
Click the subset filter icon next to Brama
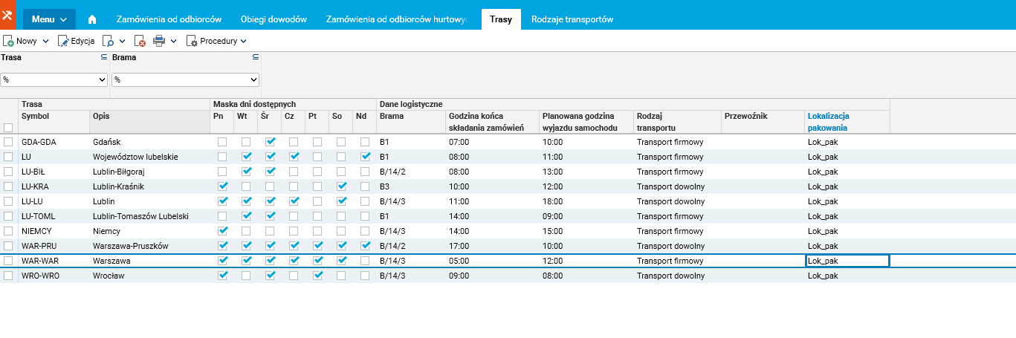coord(255,57)
